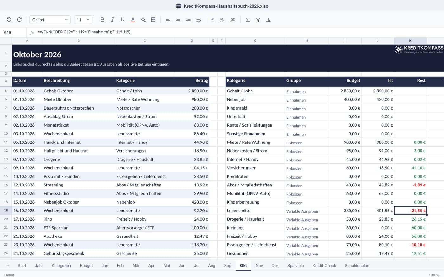444x277 pixels.
Task: Insert a sum with the Sigma icon
Action: point(248,20)
